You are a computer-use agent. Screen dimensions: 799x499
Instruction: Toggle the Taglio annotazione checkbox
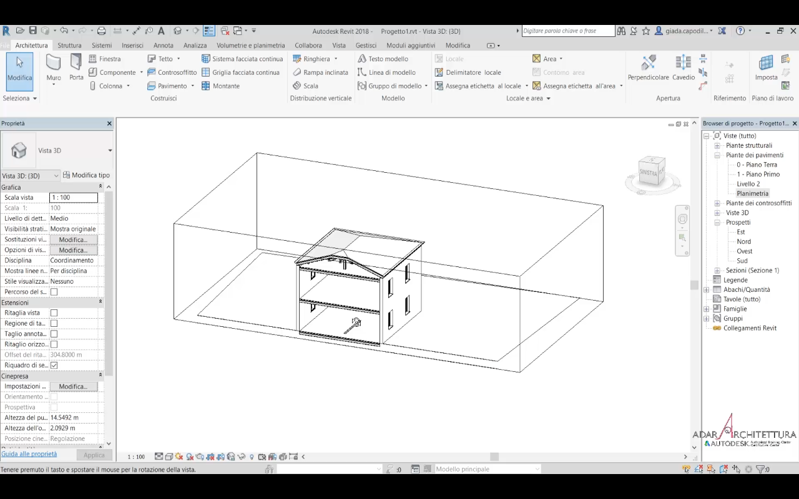point(54,334)
